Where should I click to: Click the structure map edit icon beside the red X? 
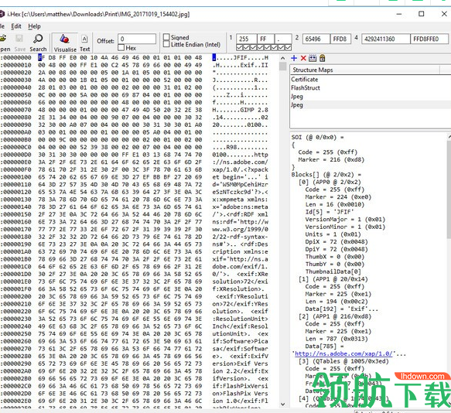[x=313, y=58]
